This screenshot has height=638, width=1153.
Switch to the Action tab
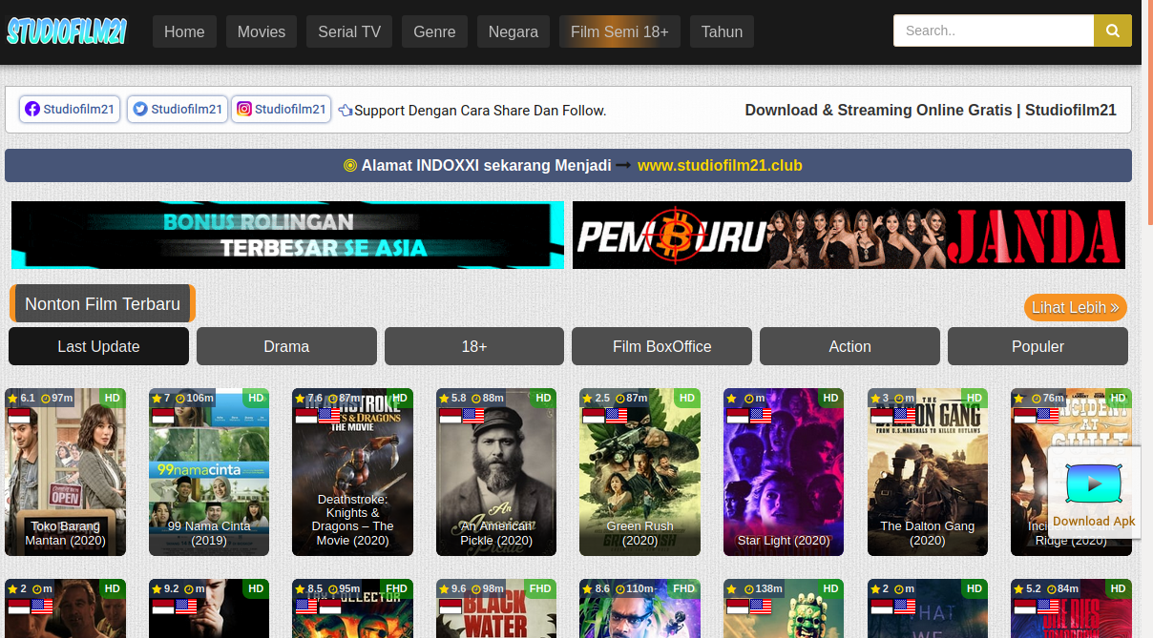(849, 346)
